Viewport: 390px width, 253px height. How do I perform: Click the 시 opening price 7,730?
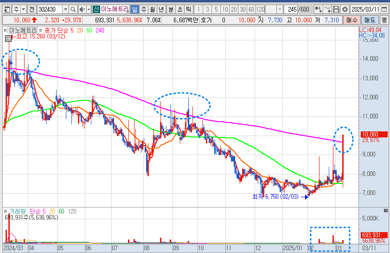click(x=270, y=20)
